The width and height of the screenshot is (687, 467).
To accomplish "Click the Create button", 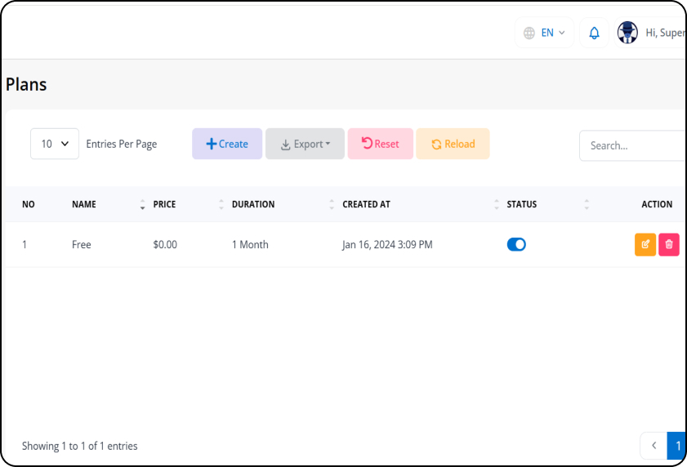I will tap(227, 144).
